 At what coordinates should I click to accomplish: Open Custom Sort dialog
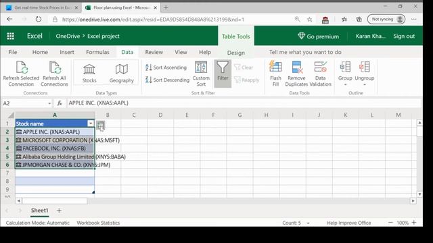pyautogui.click(x=201, y=74)
